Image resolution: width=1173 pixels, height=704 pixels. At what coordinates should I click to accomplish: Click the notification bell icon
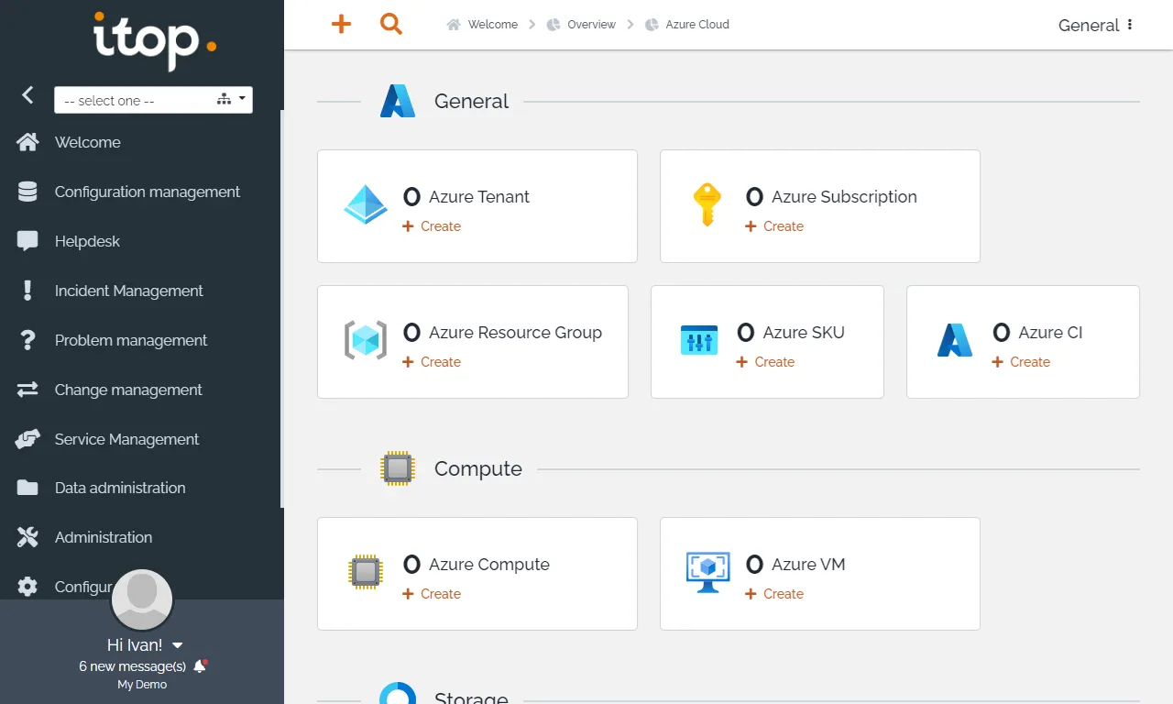(x=200, y=666)
